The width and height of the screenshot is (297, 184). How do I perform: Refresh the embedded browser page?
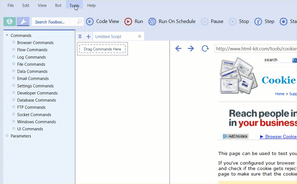205,48
